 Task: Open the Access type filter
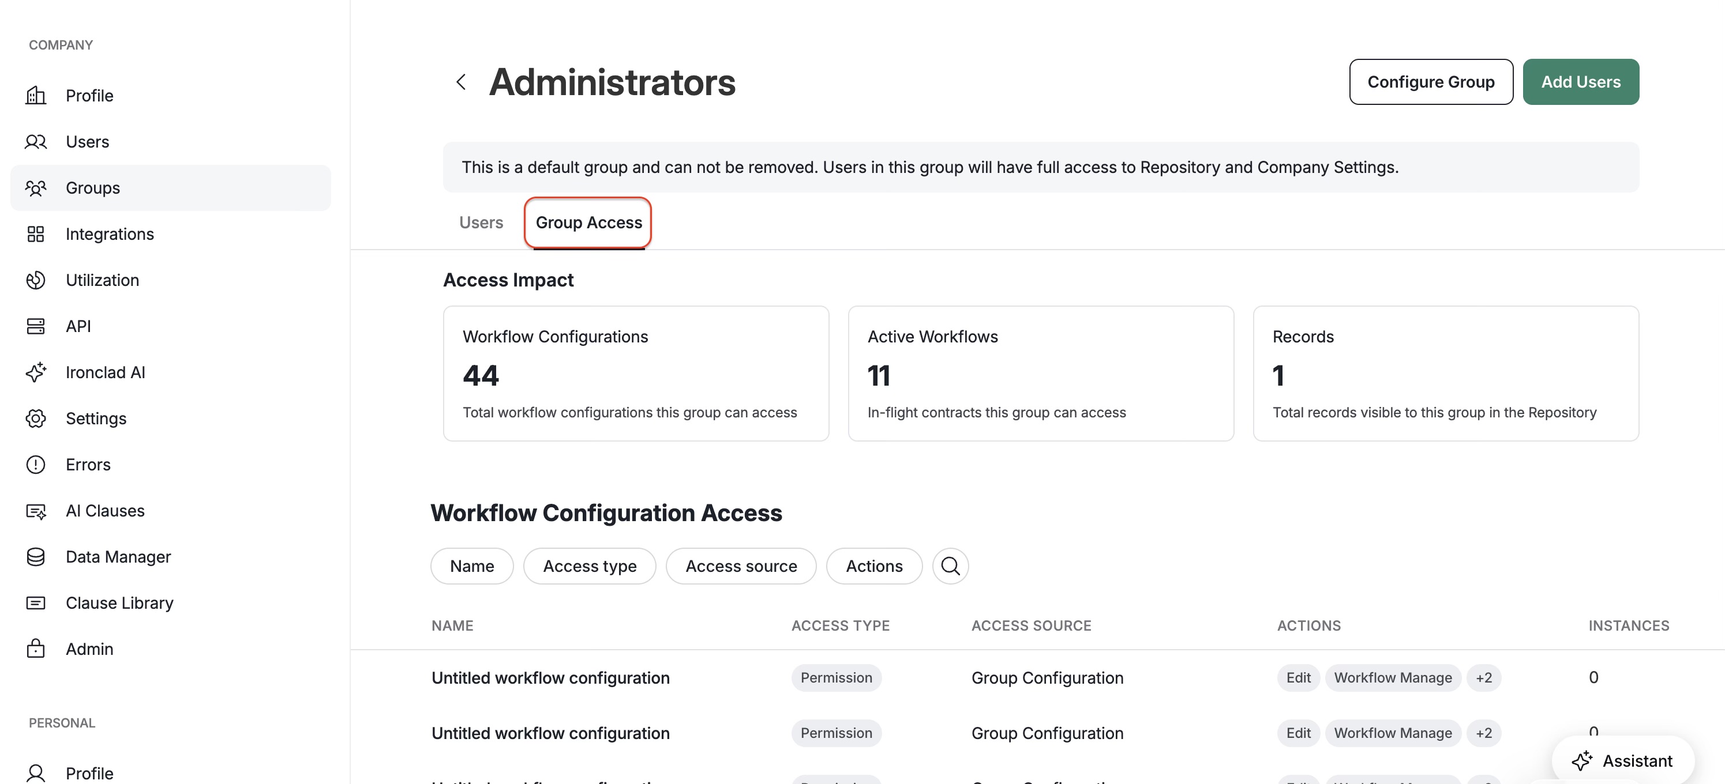click(x=589, y=566)
